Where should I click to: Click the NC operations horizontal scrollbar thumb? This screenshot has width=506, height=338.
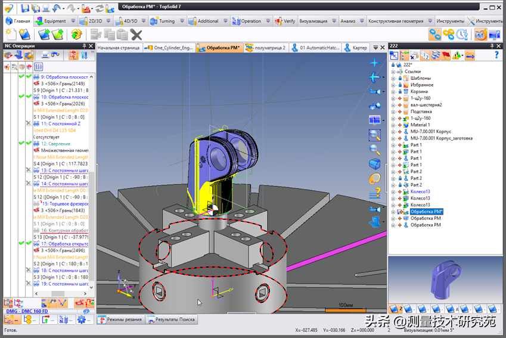click(58, 293)
